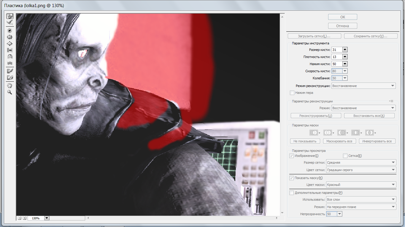Click the Загрузить сетку button

(314, 36)
